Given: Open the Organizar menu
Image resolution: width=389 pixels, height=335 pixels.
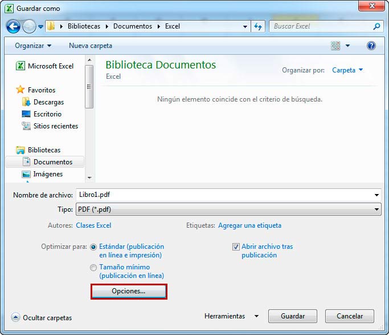Looking at the screenshot, I should [33, 46].
